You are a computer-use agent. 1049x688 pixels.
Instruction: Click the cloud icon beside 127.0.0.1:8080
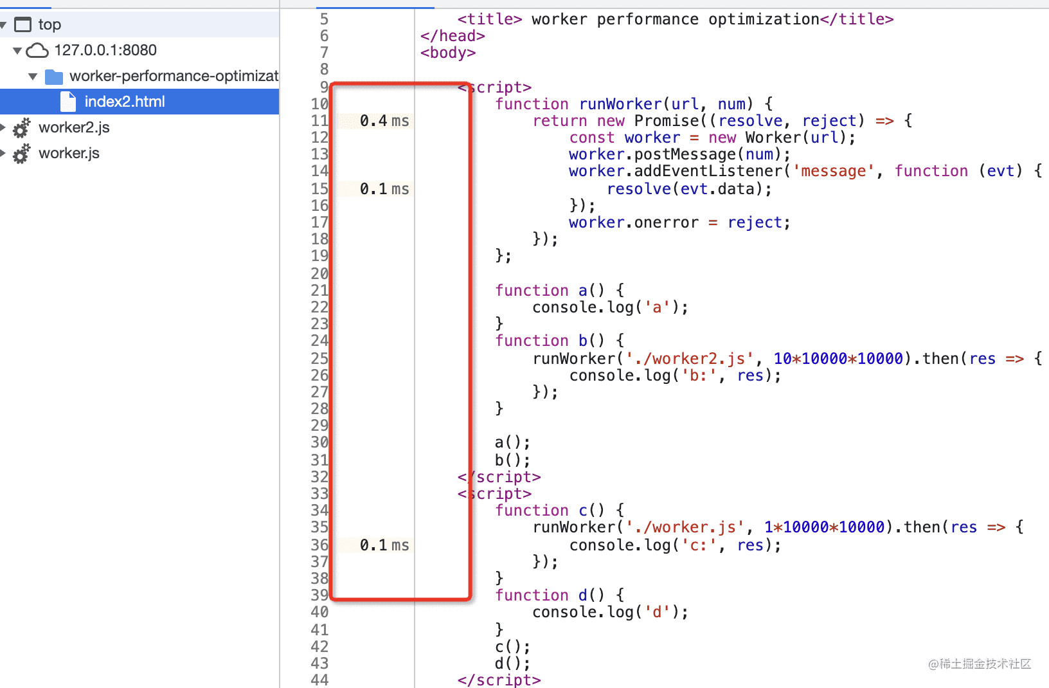tap(37, 50)
